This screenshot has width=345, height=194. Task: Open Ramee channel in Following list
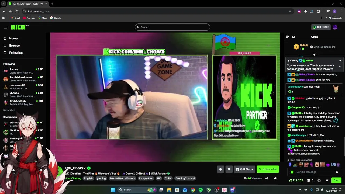(23, 71)
